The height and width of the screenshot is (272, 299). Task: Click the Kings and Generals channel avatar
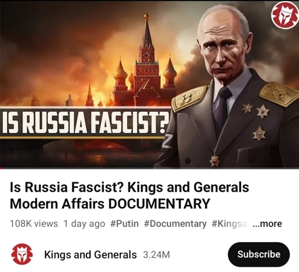pos(22,255)
